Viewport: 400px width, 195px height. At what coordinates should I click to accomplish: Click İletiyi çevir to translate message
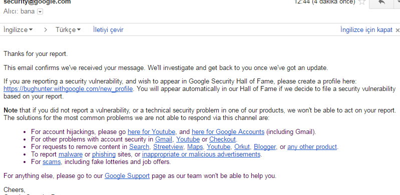(108, 30)
